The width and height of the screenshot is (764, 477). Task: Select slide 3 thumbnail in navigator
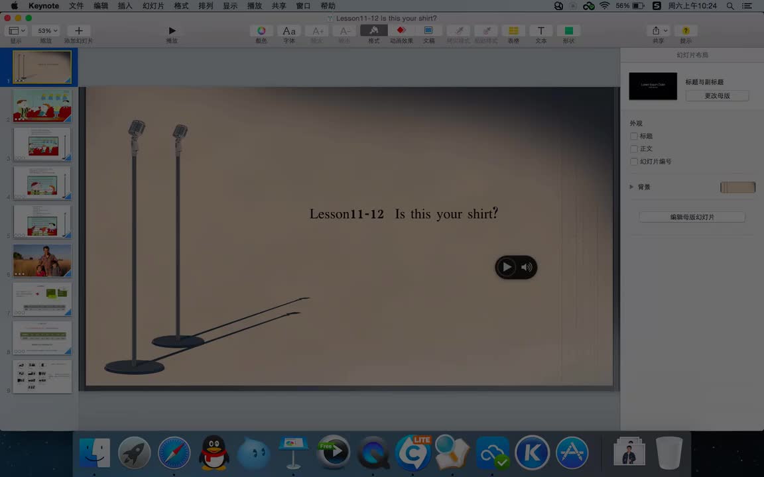pyautogui.click(x=42, y=144)
